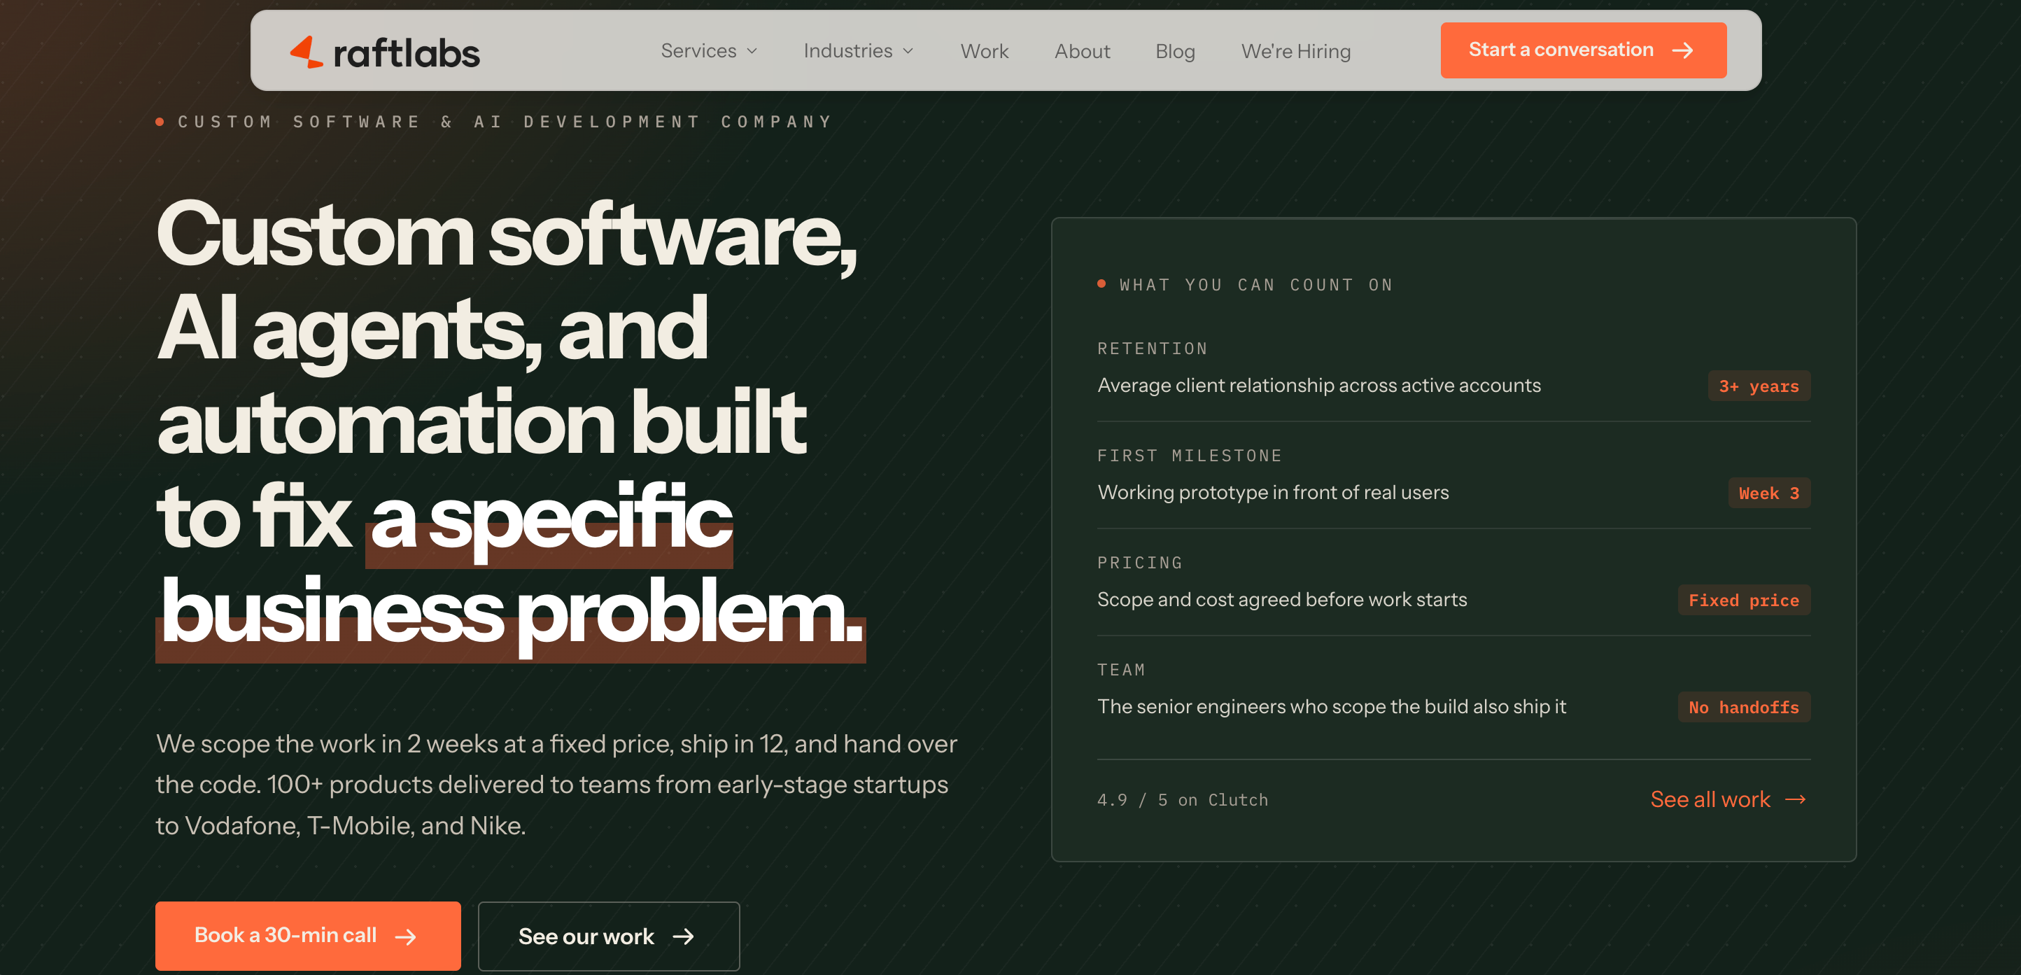Click the See our work button
2021x975 pixels.
[x=608, y=936]
